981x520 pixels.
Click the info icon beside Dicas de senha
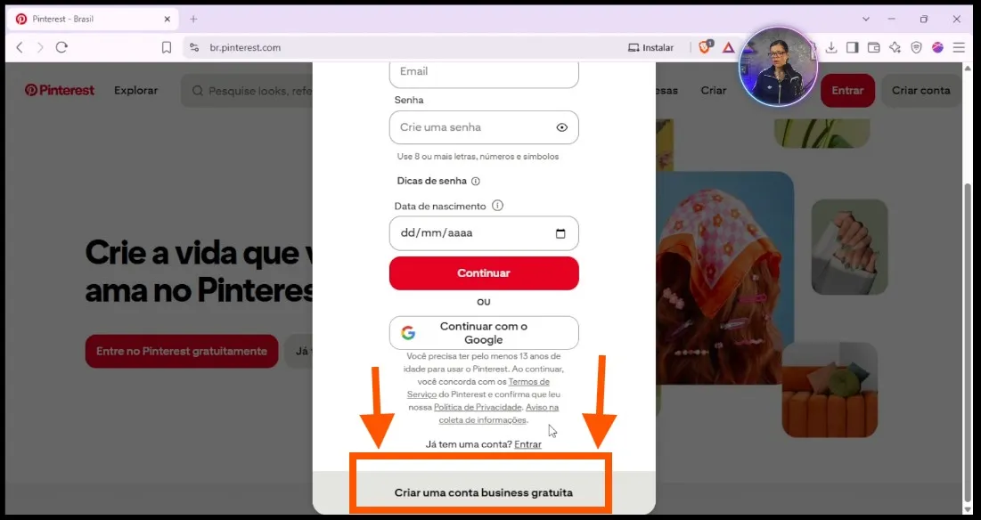[x=476, y=182]
